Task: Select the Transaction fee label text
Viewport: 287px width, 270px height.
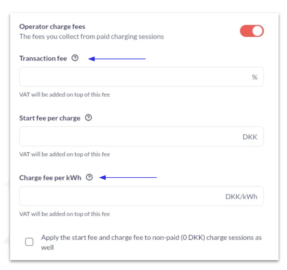Action: pos(43,58)
